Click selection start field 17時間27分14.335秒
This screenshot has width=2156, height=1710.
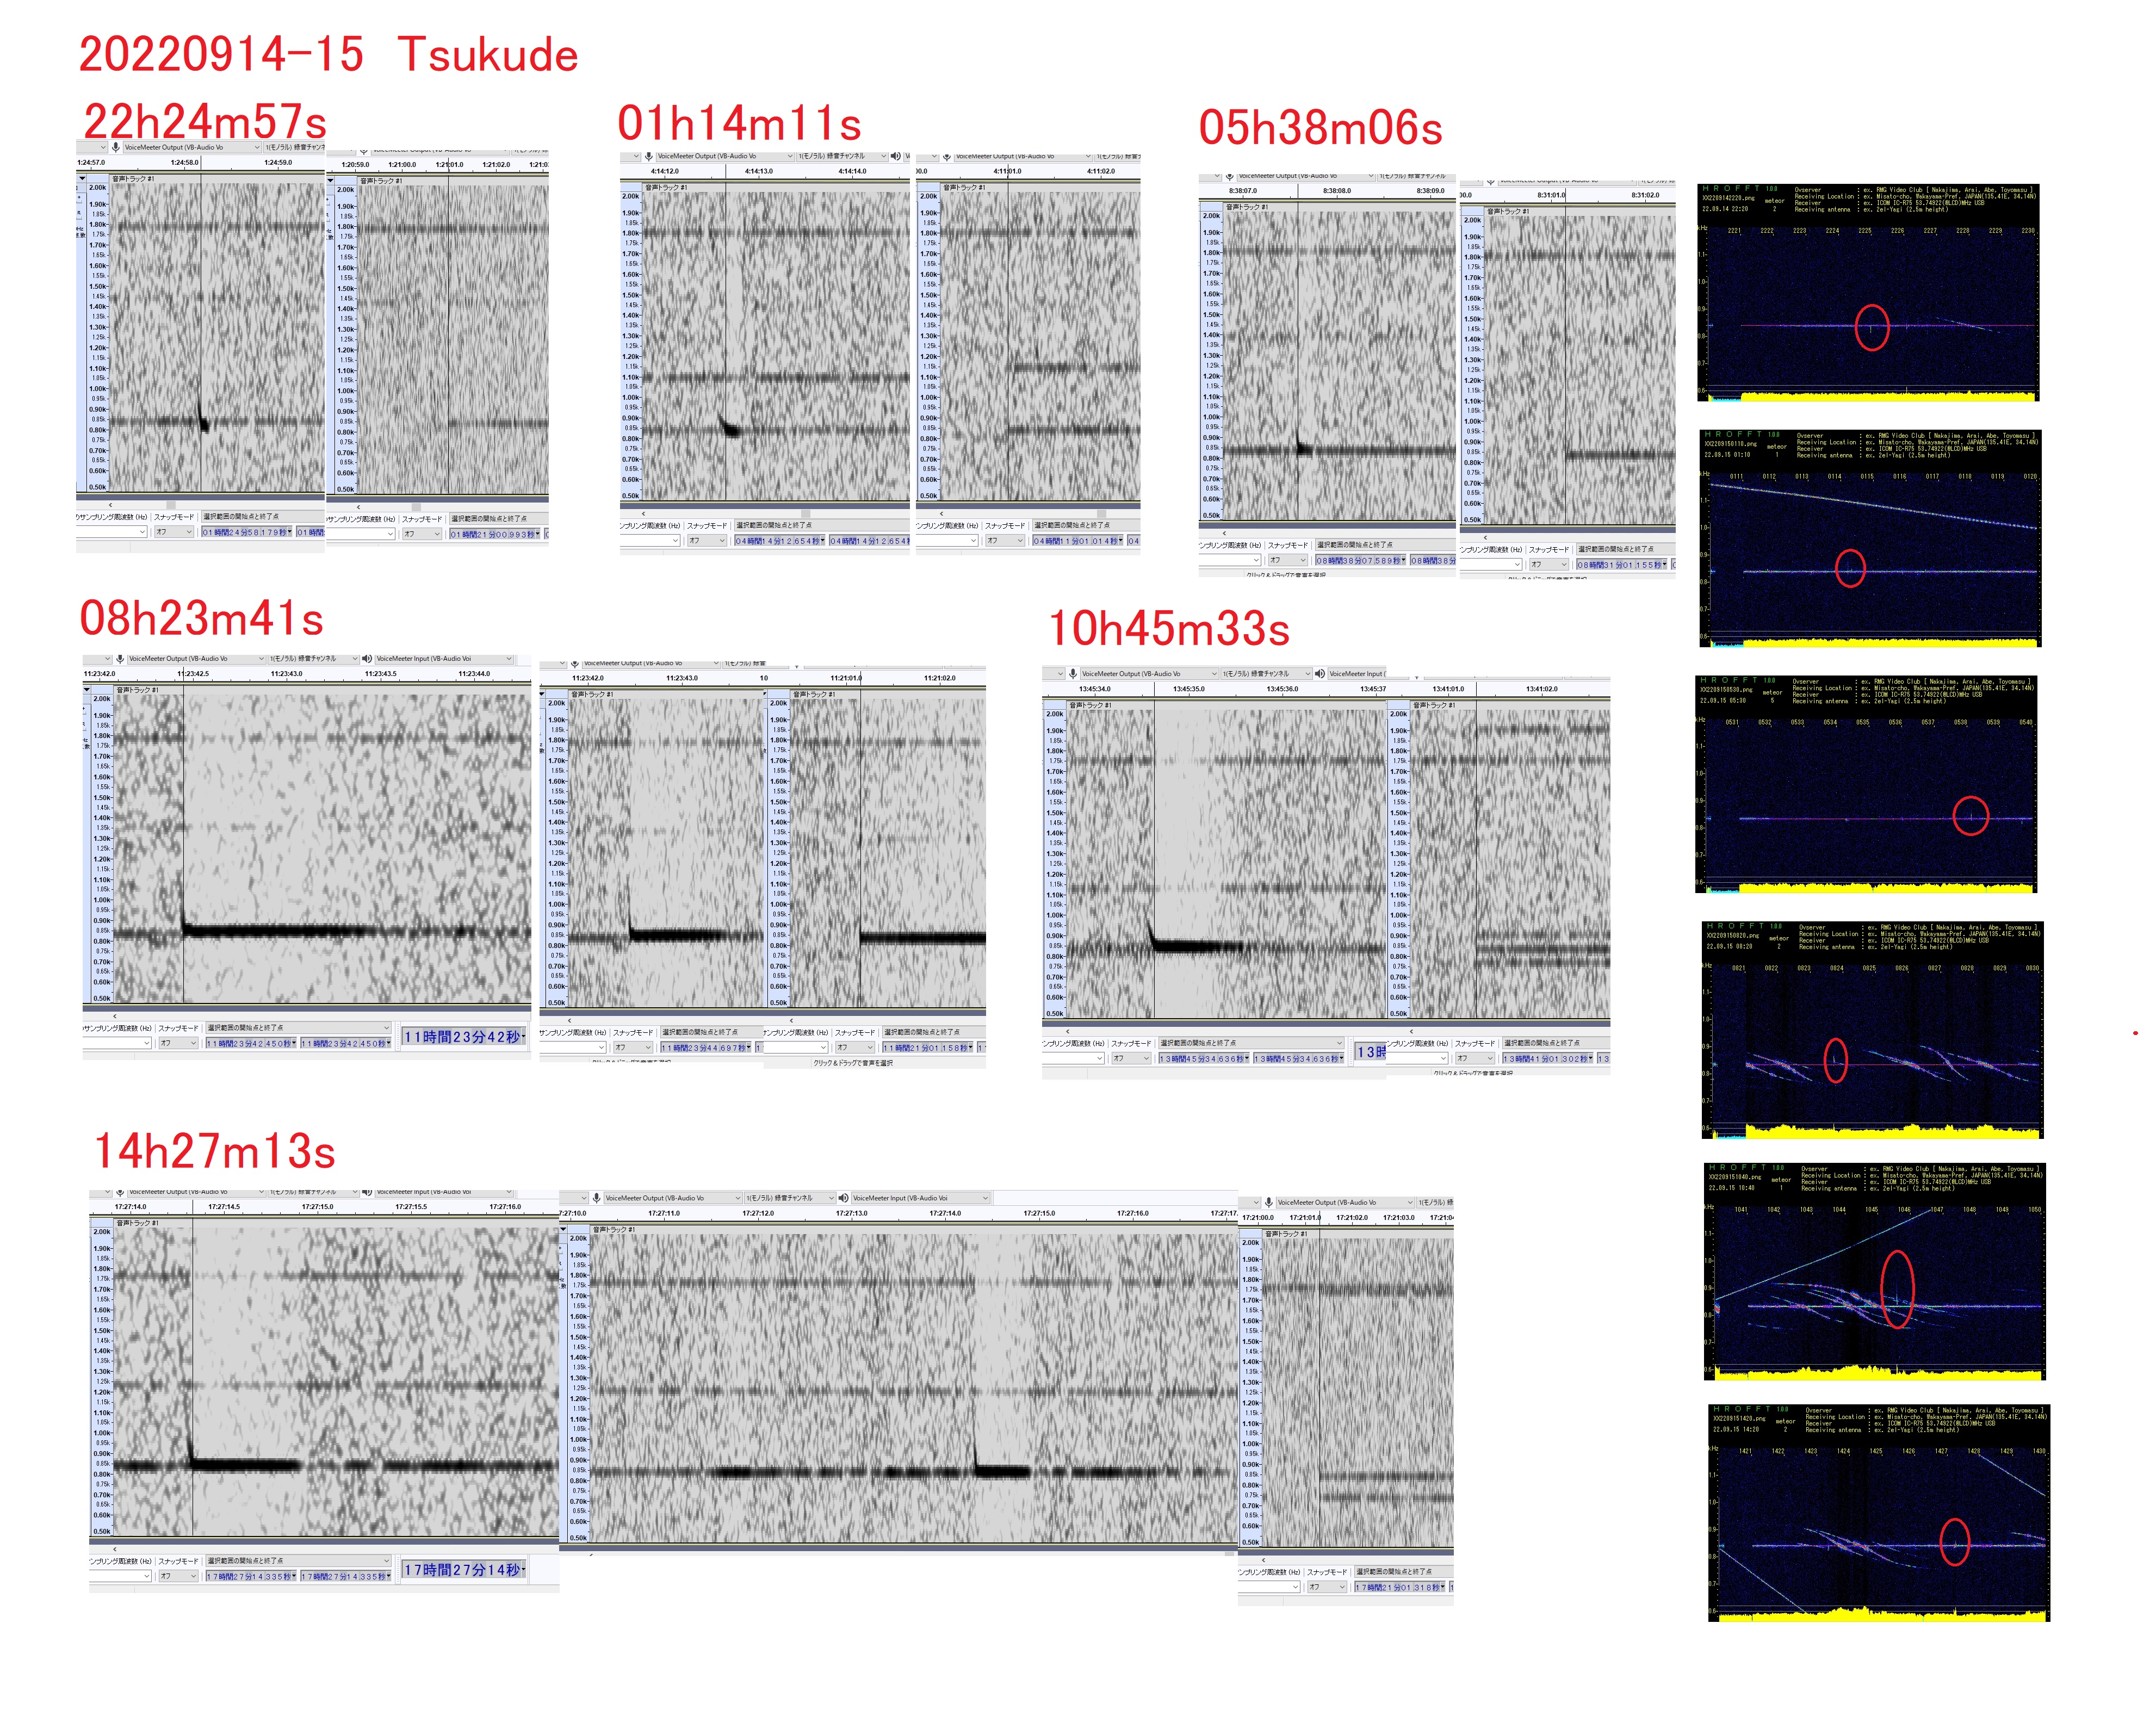[x=250, y=1577]
